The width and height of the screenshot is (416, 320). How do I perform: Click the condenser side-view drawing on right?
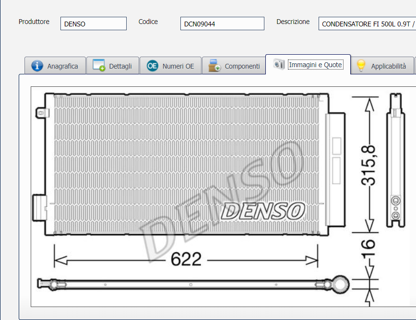tap(395, 160)
